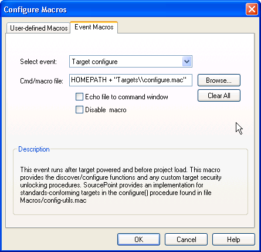
Task: Click the Clear All button
Action: point(219,96)
